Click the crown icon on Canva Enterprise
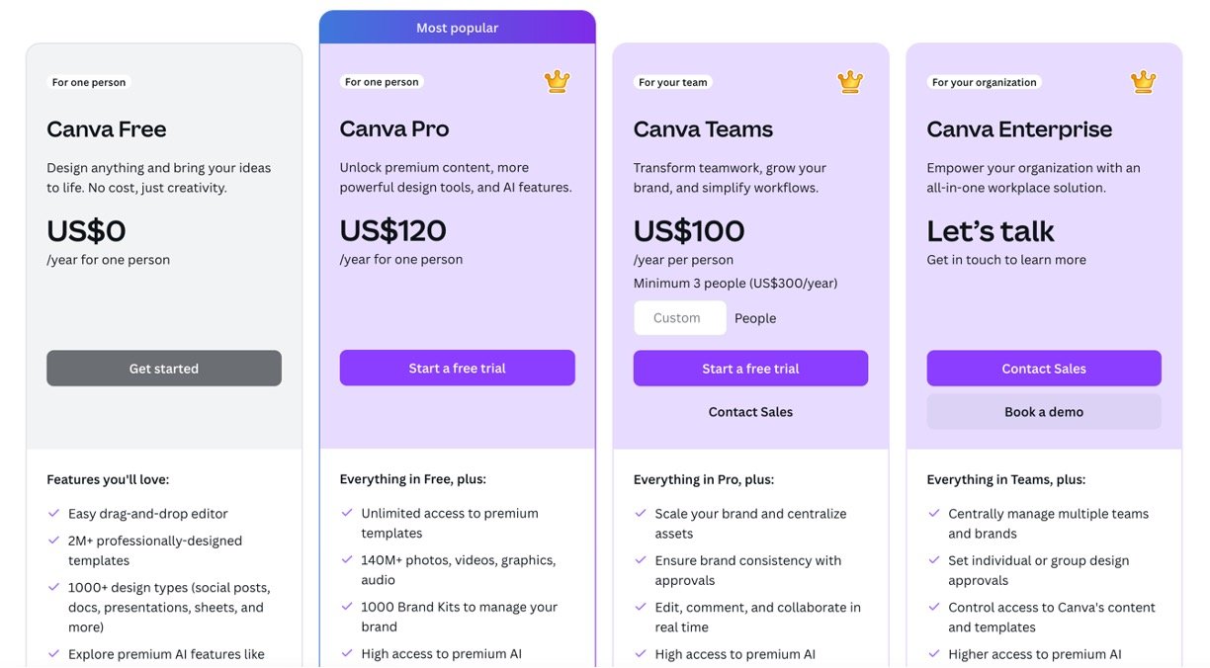 [1143, 82]
